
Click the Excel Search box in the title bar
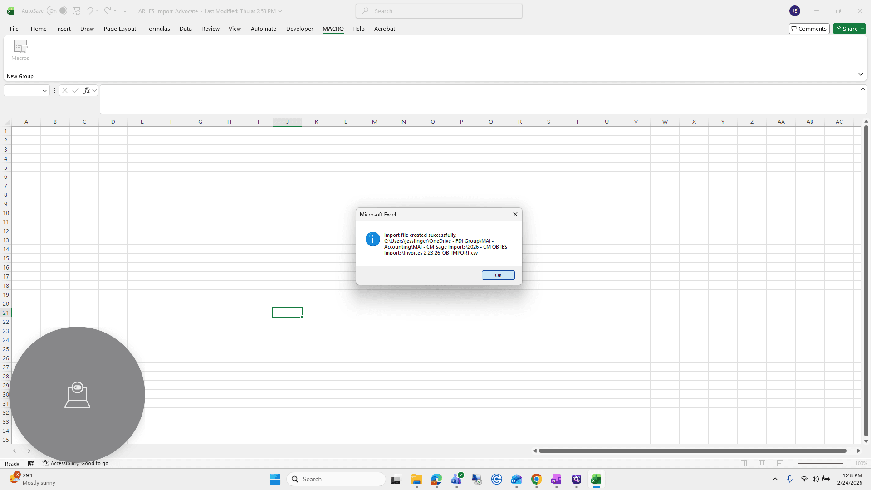(x=439, y=11)
